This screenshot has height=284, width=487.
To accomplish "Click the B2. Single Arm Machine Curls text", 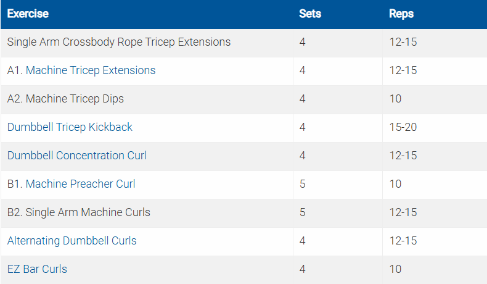I will click(x=79, y=212).
